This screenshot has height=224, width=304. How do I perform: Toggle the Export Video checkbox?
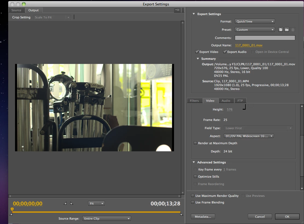click(197, 52)
